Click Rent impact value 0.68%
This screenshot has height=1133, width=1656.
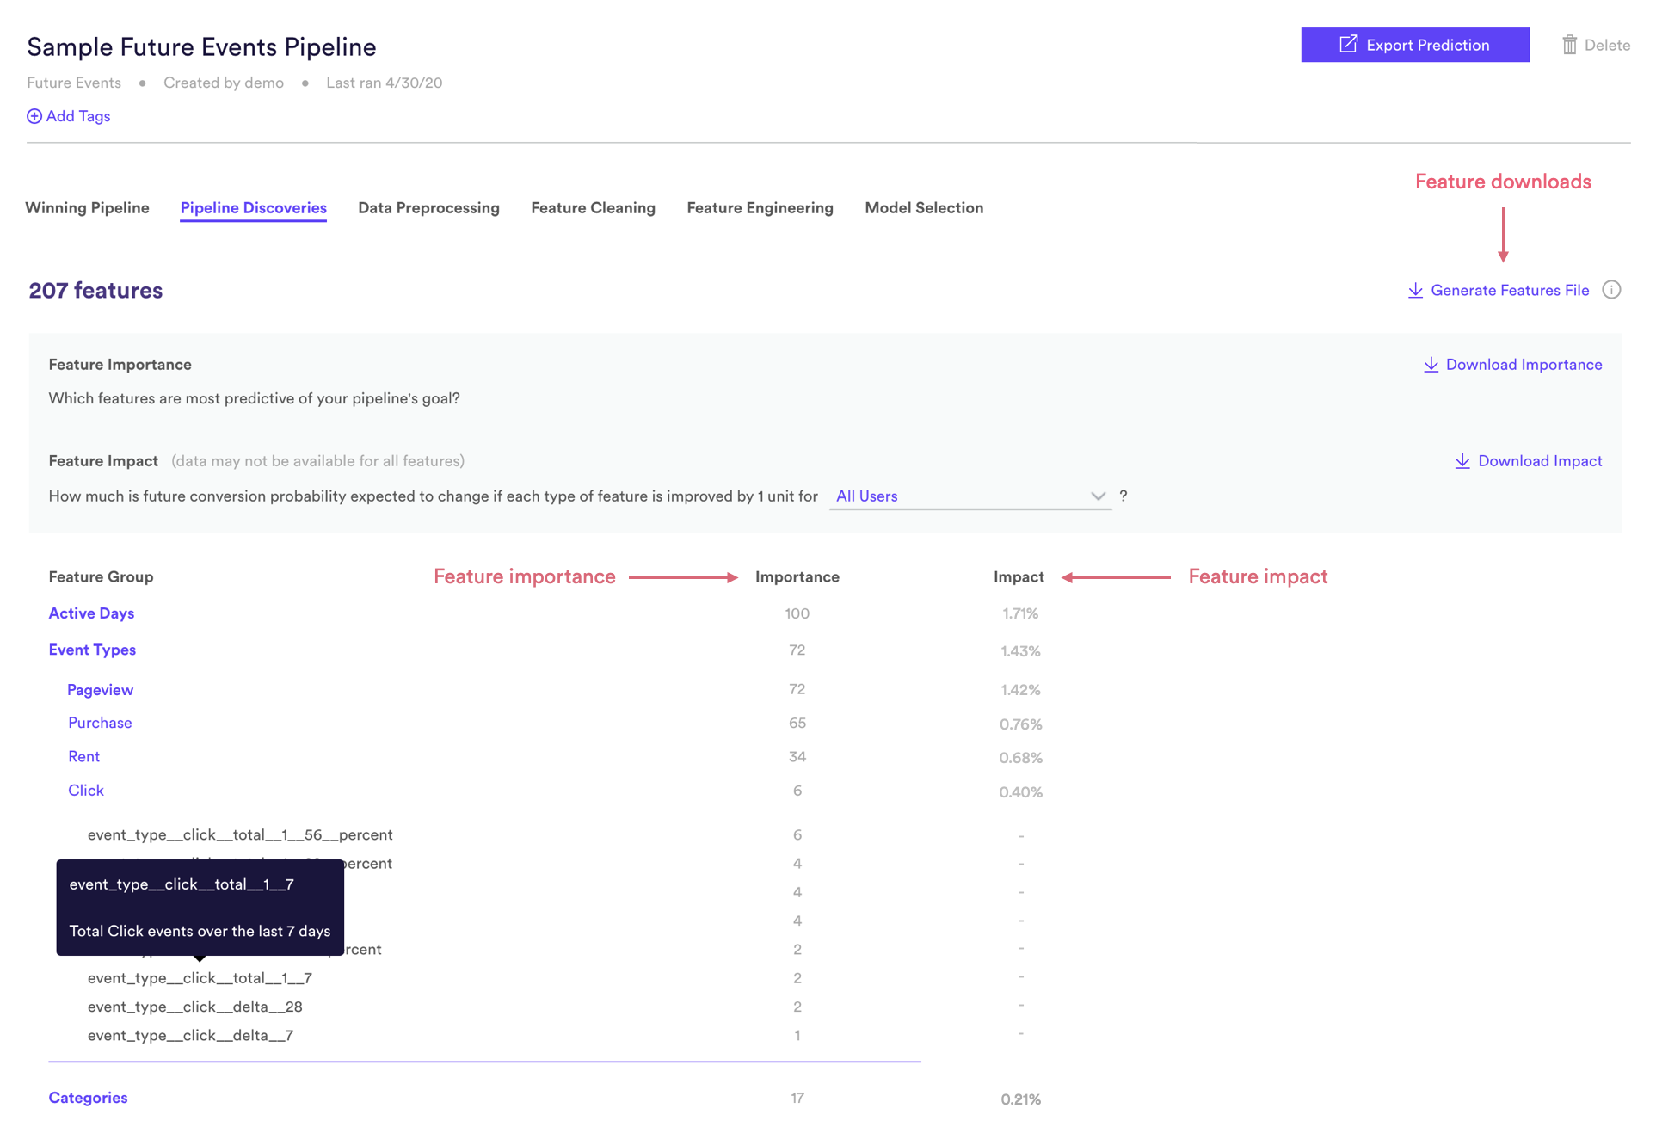(x=1020, y=758)
